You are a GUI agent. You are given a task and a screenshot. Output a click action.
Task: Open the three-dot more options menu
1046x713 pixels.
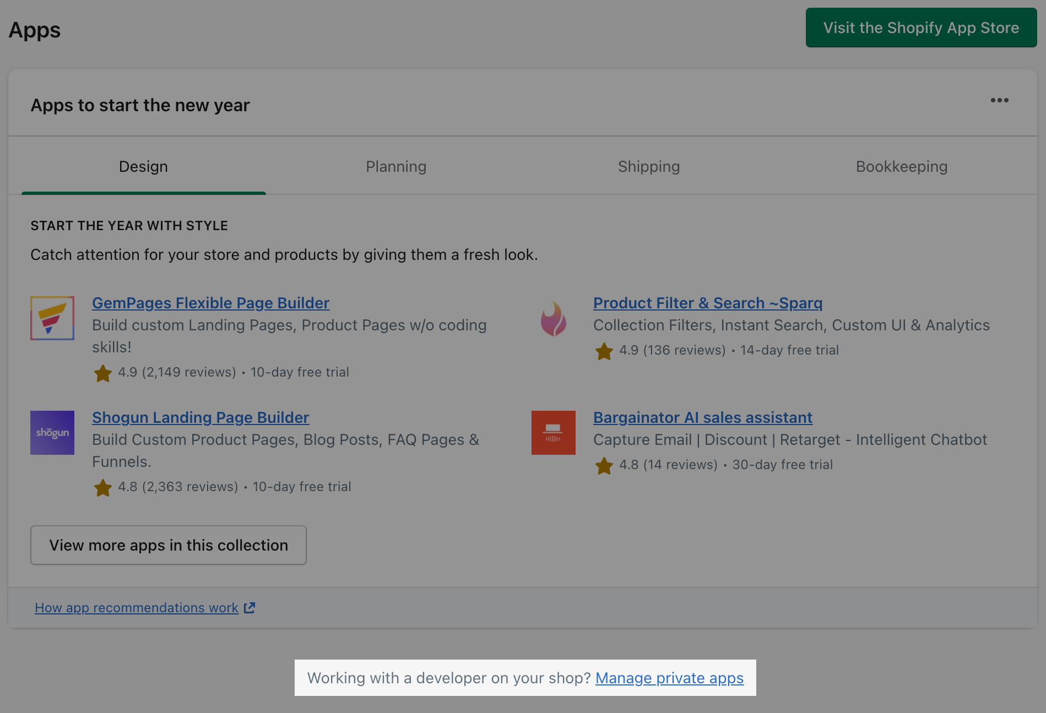tap(1000, 100)
